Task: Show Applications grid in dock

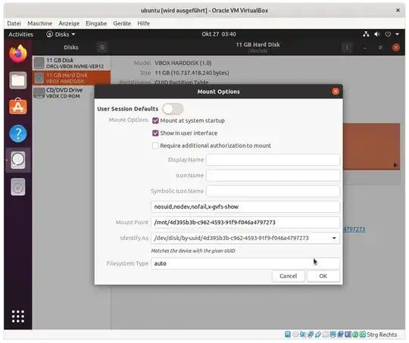Action: click(x=18, y=316)
